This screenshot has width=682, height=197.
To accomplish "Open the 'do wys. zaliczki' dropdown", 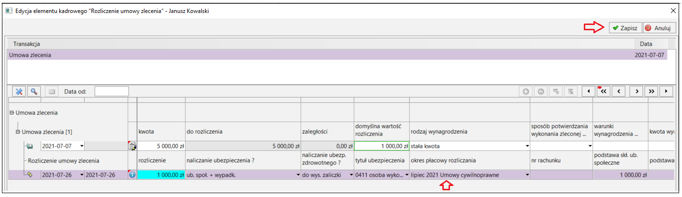I will coord(351,175).
